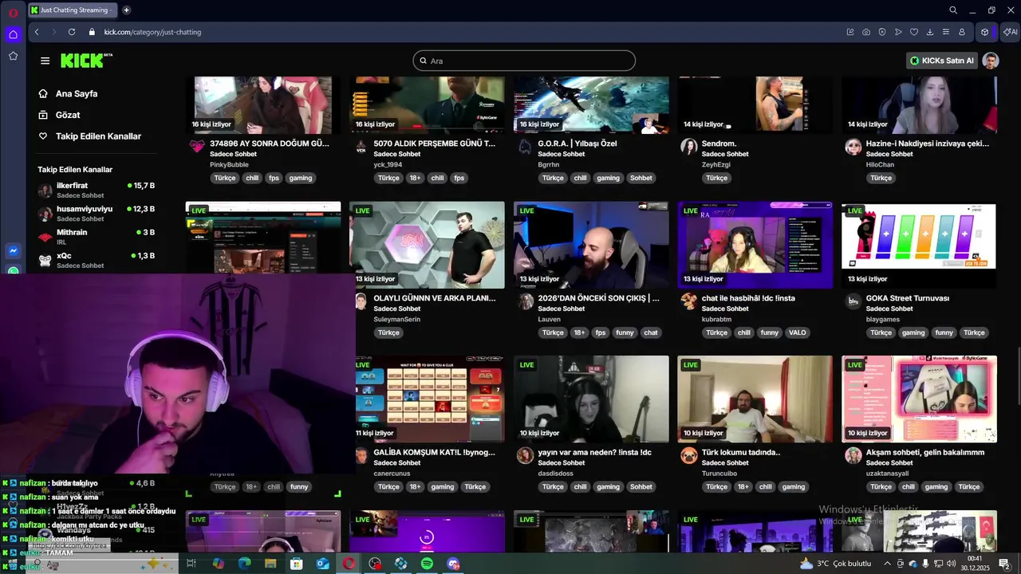Screen dimensions: 1021x574
Task: Click the KICK logo
Action: pos(86,61)
